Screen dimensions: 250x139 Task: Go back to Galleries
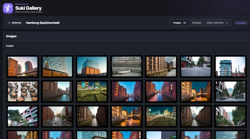coord(15,23)
